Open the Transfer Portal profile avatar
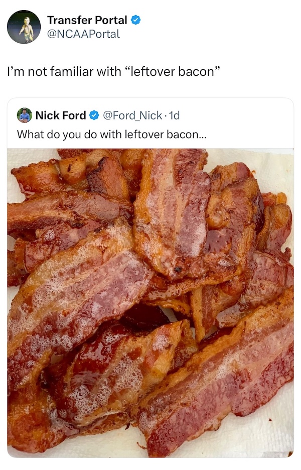 [x=24, y=27]
